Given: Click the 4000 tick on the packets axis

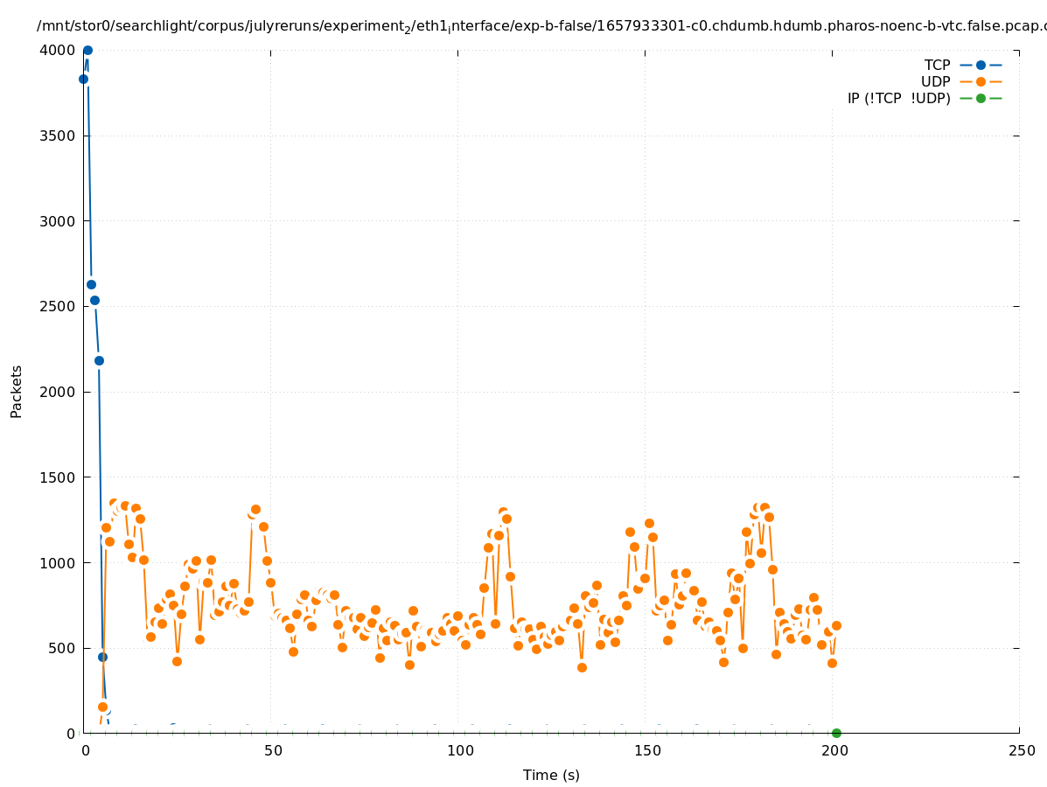Looking at the screenshot, I should [59, 50].
